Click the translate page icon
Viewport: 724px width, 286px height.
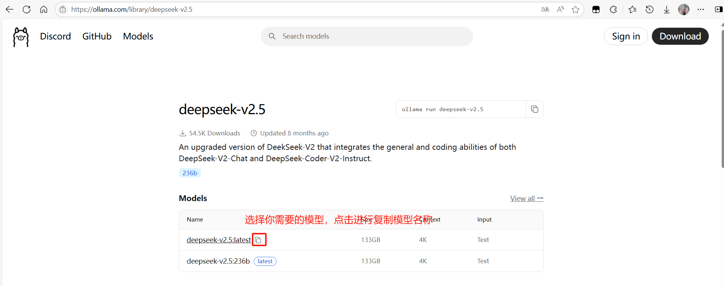pos(545,9)
